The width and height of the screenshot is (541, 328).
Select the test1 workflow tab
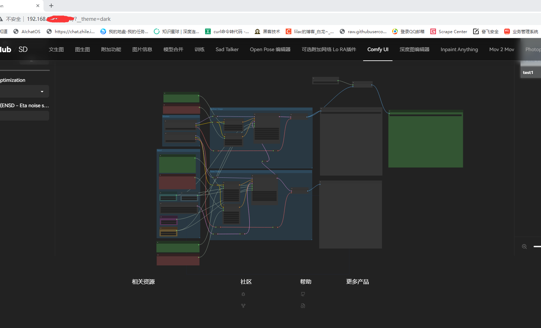click(528, 72)
